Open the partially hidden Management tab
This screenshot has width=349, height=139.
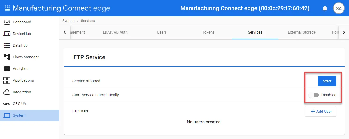(78, 32)
